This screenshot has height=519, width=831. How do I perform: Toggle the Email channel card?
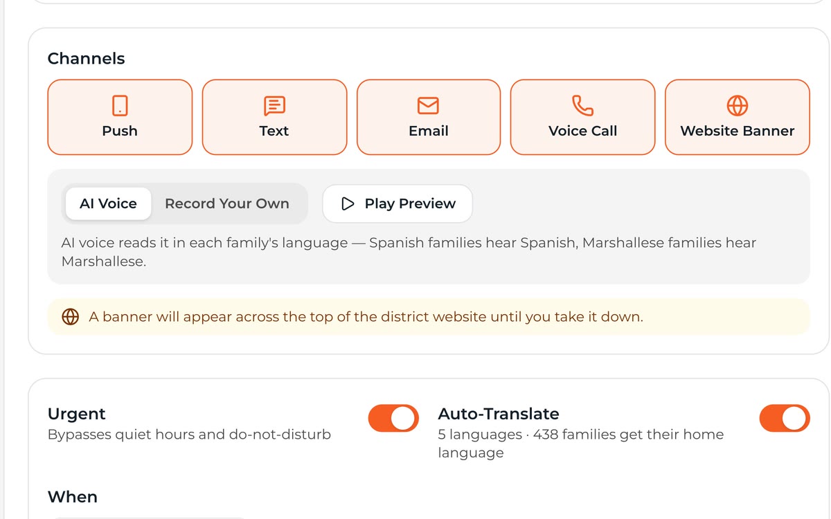point(429,117)
